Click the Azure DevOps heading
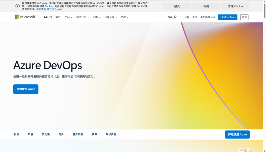This screenshot has width=266, height=152. pyautogui.click(x=48, y=65)
